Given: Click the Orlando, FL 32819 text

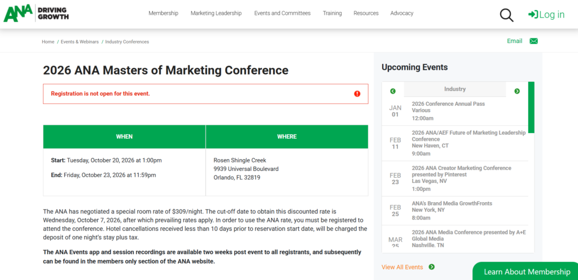Looking at the screenshot, I should click(x=237, y=177).
